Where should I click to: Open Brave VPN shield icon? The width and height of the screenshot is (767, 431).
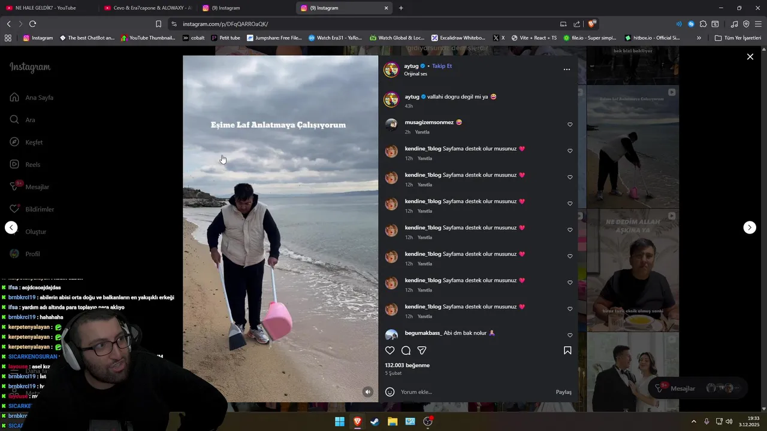746,24
